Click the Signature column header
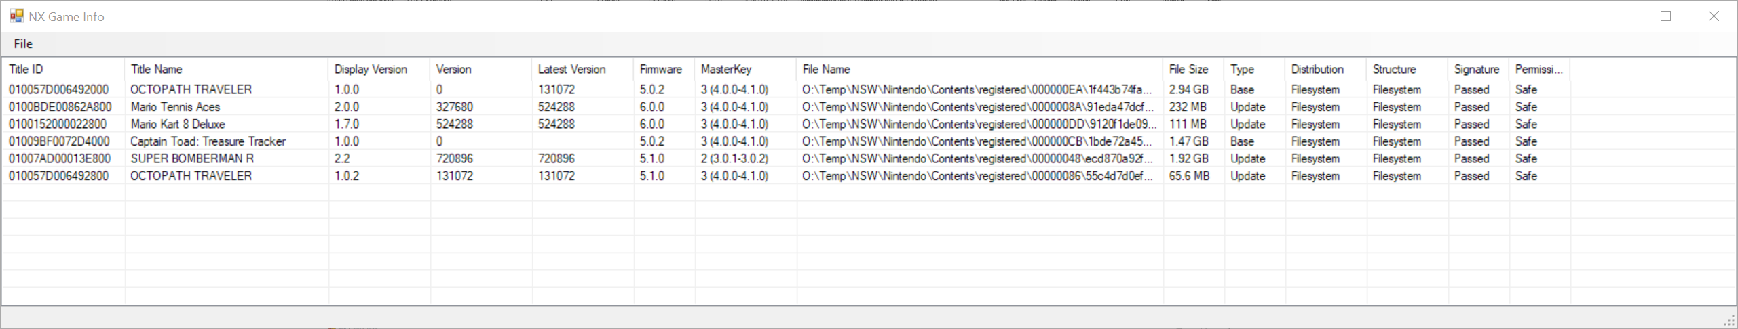The width and height of the screenshot is (1738, 329). [x=1478, y=69]
